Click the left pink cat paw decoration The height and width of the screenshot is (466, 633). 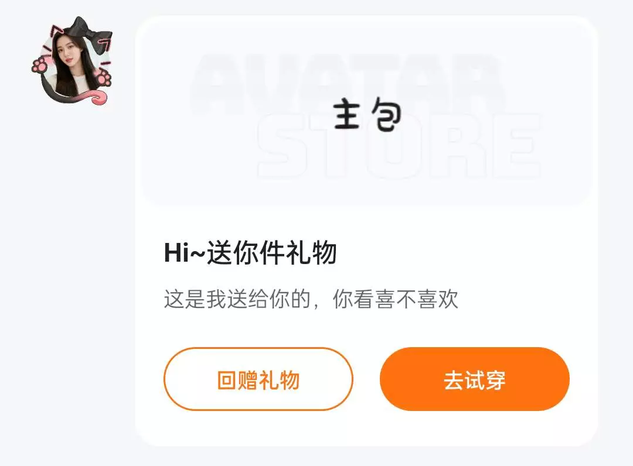pos(40,66)
